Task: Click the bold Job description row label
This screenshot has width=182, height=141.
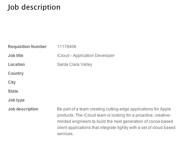Action: pyautogui.click(x=23, y=109)
